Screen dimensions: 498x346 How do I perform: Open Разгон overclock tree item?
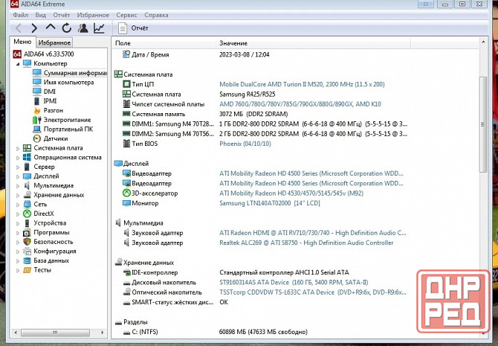coord(53,110)
